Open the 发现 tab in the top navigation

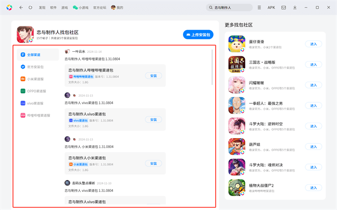click(x=42, y=8)
